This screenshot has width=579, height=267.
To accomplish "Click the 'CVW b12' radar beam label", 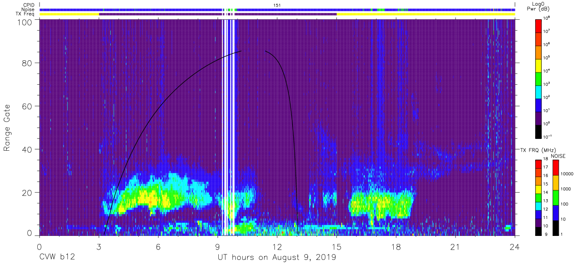I will [x=57, y=258].
